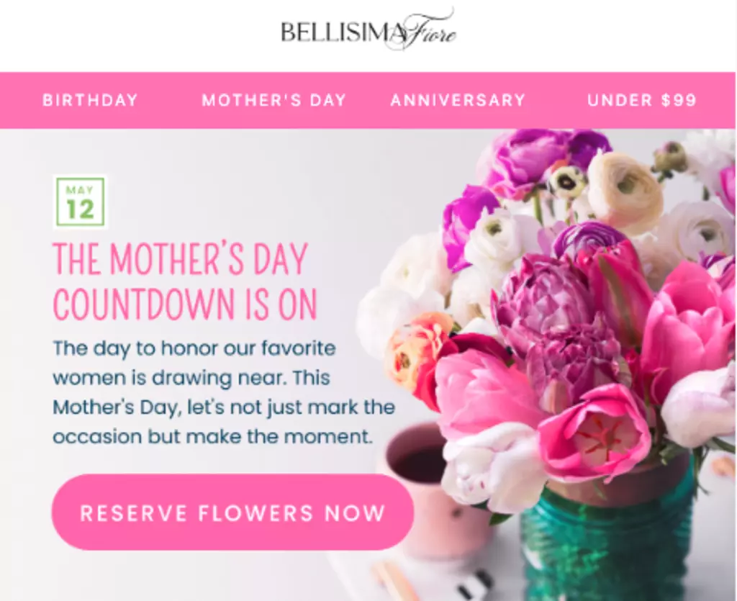Click the number 12 in the date badge
The width and height of the screenshot is (737, 601).
[x=80, y=209]
